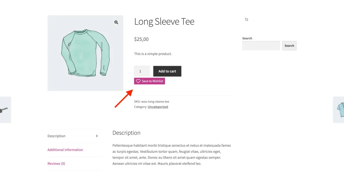Screen dimensions: 344x187
Task: Go to next product polo shirt thumbnail
Action: 339,110
